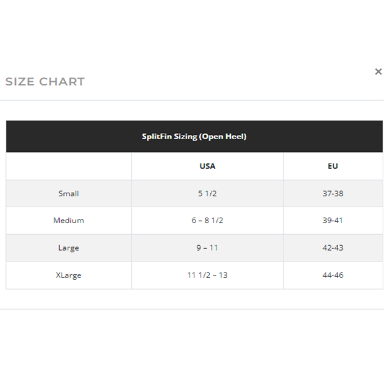
Task: Click the 5 1/2 USA size cell
Action: tap(207, 194)
